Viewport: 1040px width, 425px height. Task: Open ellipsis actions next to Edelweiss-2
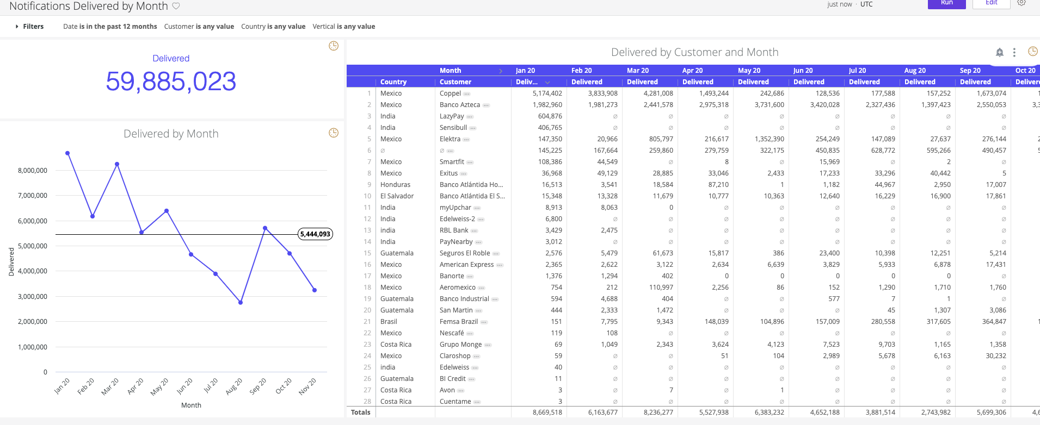(481, 220)
